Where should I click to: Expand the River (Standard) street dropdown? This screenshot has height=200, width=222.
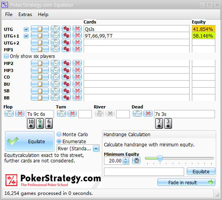pyautogui.click(x=96, y=149)
